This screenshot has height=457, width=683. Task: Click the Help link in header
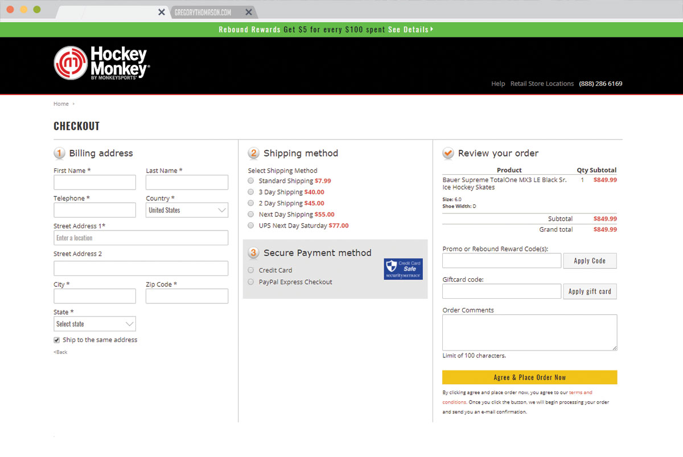click(x=498, y=84)
